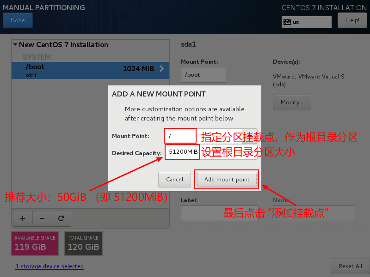The image size is (370, 277).
Task: Add a partition with plus icon
Action: click(x=23, y=218)
